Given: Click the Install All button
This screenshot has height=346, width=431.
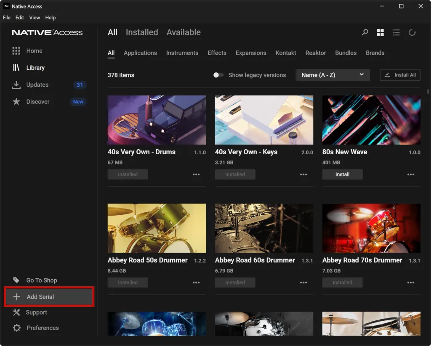Looking at the screenshot, I should (400, 75).
